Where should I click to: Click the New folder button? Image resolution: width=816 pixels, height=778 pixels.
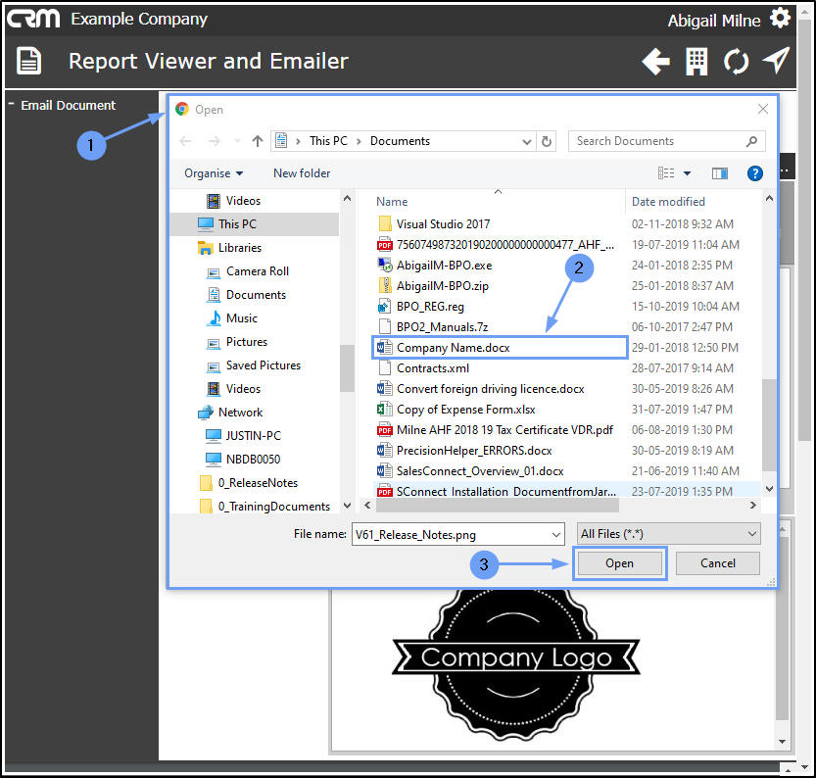[x=302, y=173]
